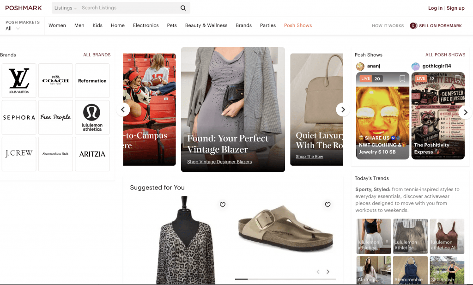Screen dimensions: 473x285
Task: Open Lululemon Athletica grey skirt trend thumbnail
Action: [410, 236]
